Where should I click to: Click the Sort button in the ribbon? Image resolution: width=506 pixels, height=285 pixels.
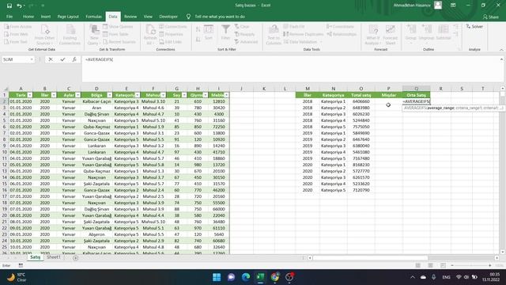point(209,32)
